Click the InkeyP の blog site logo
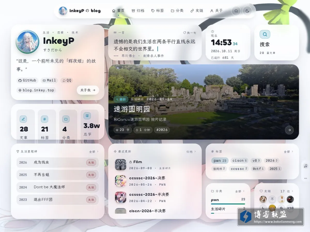The image size is (310, 232). [80, 11]
